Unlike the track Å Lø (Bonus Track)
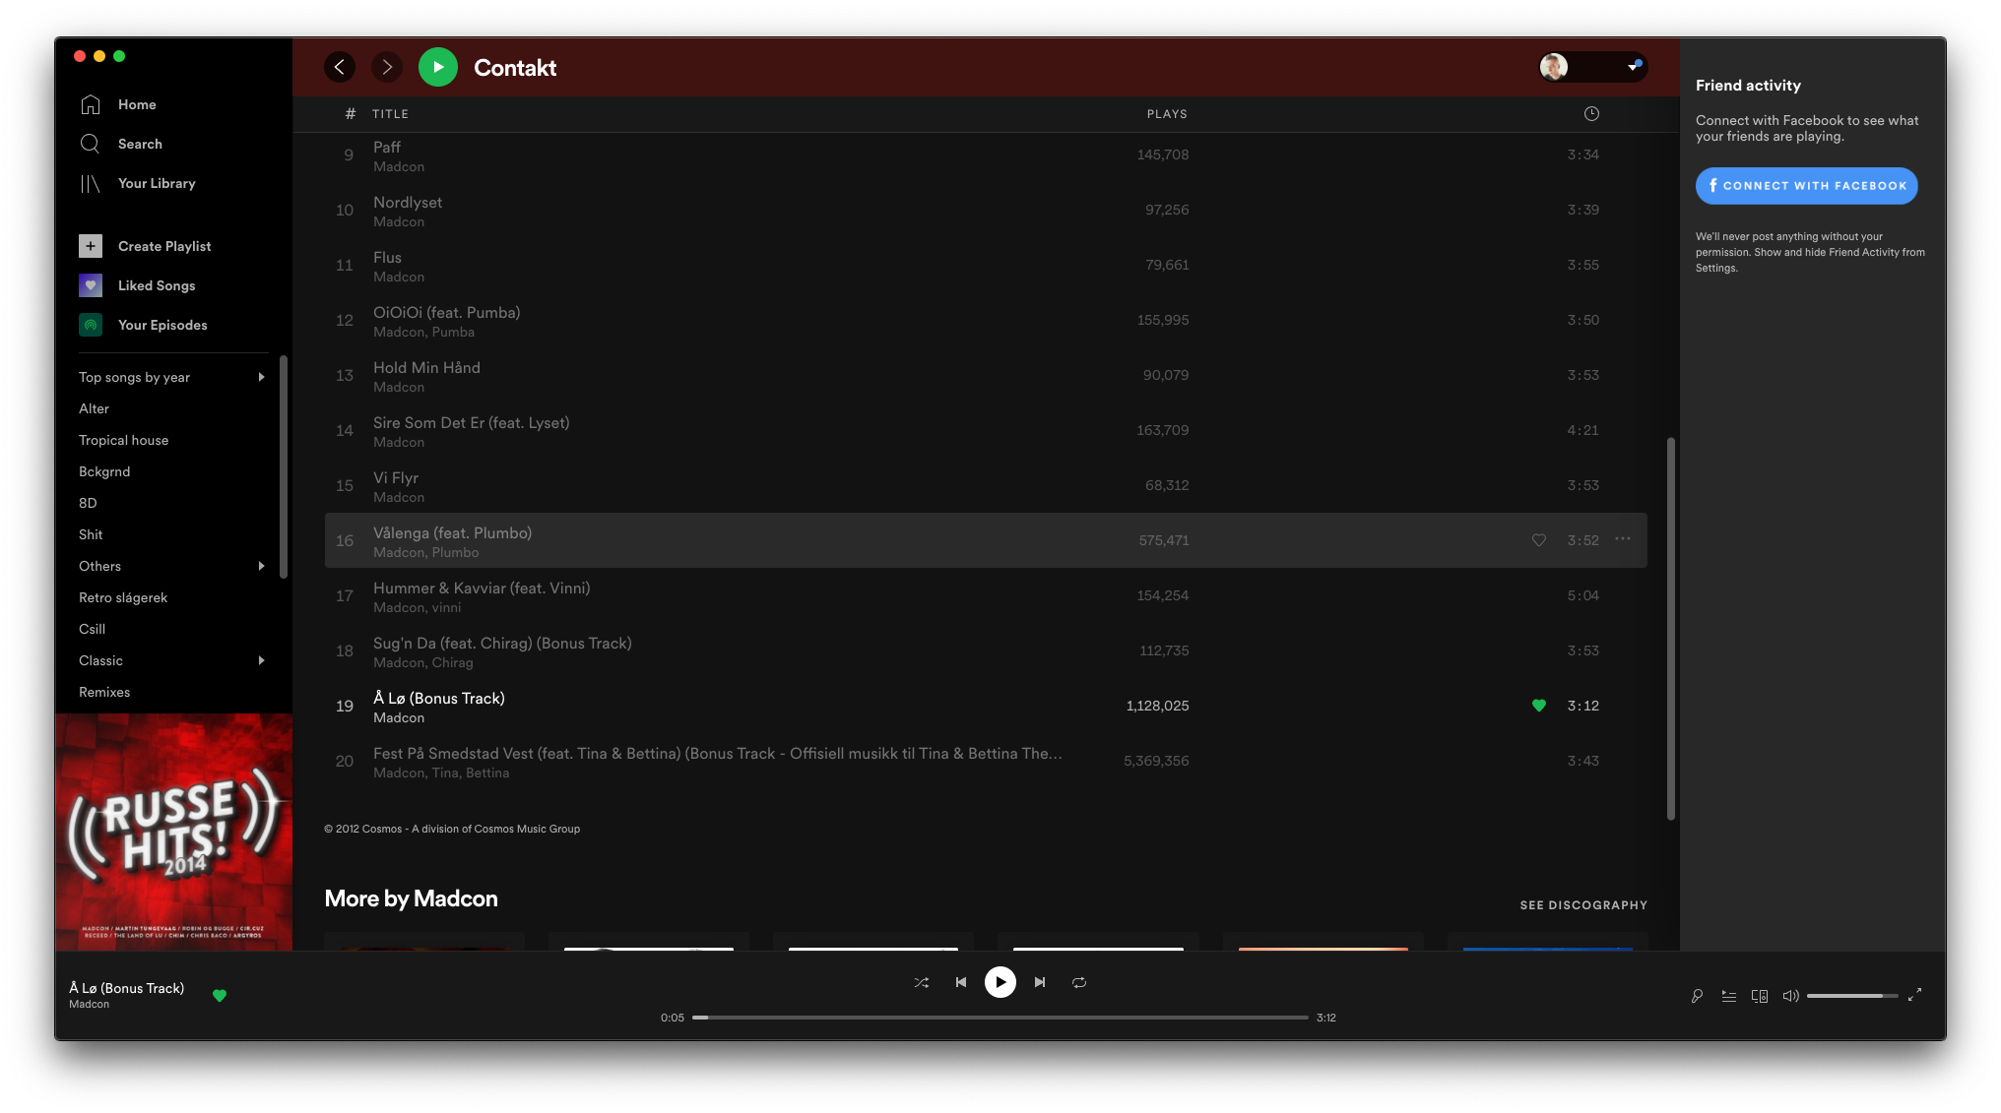 click(x=1537, y=706)
